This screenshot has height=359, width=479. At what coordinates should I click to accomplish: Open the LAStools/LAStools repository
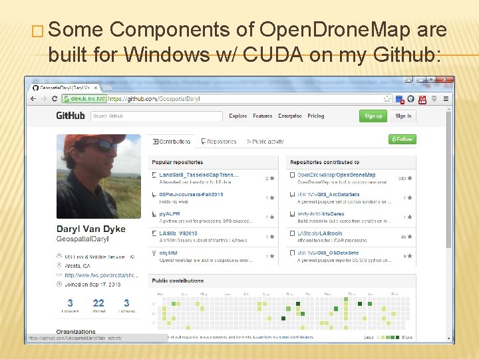coord(320,233)
